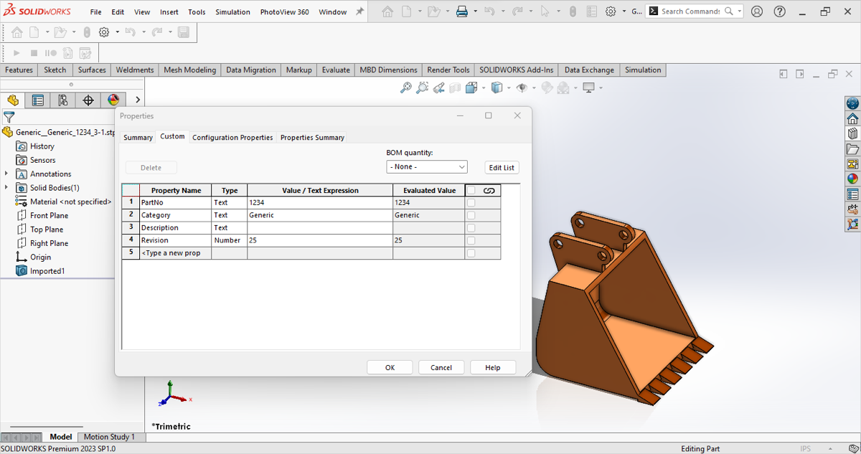Open the ConfigurationManager tab

click(x=63, y=100)
